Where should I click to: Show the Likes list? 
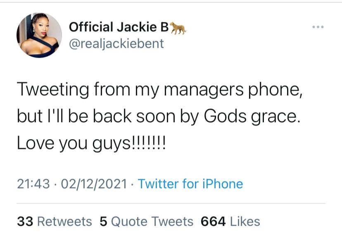[x=245, y=221]
